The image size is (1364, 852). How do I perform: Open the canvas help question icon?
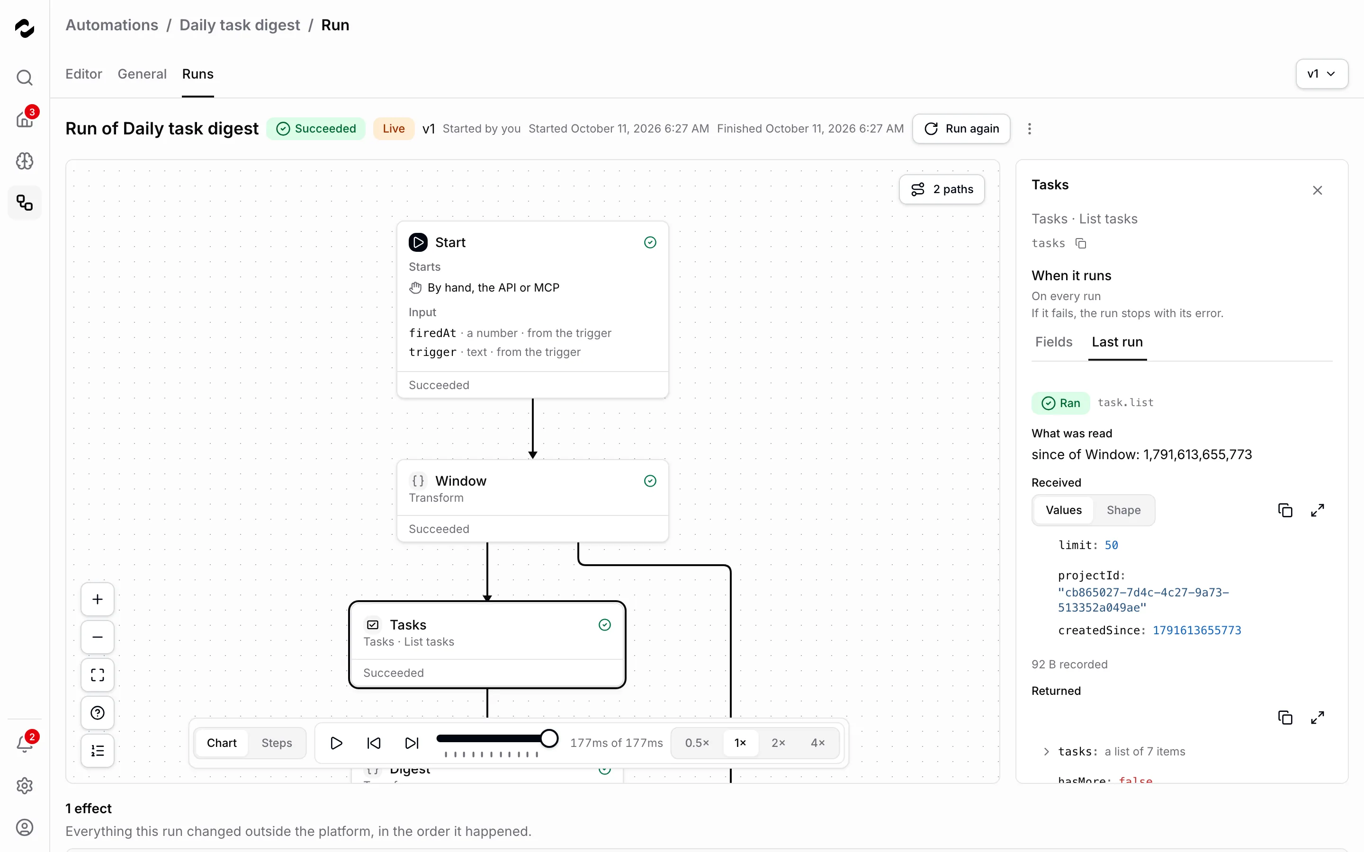click(x=98, y=713)
